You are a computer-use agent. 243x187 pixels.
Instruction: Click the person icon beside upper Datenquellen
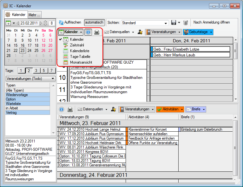(140, 32)
